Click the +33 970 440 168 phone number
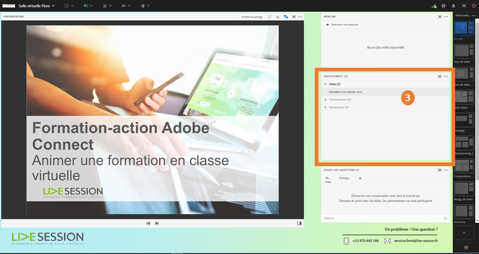This screenshot has width=479, height=254. pos(365,241)
